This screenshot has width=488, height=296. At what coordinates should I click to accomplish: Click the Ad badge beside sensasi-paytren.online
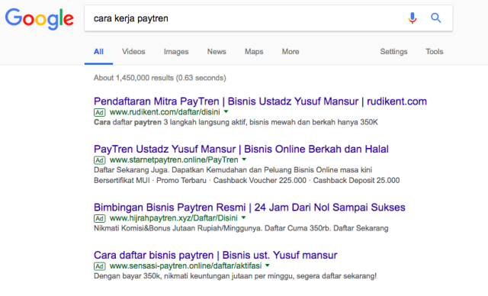point(100,266)
